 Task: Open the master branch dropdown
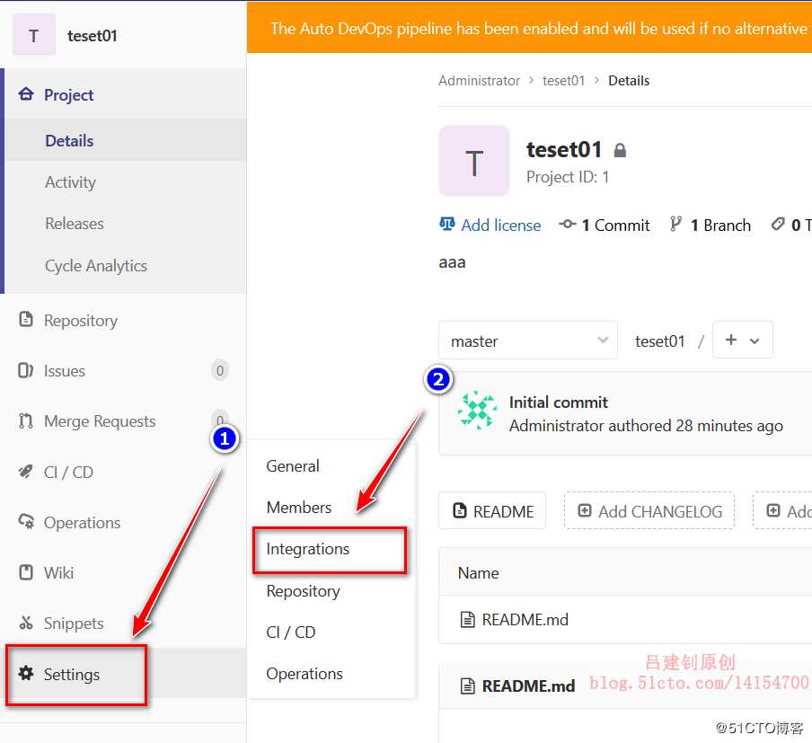(x=527, y=341)
